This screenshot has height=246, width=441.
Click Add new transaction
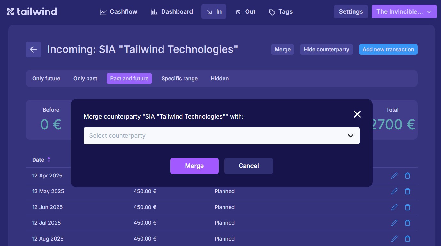pos(388,49)
